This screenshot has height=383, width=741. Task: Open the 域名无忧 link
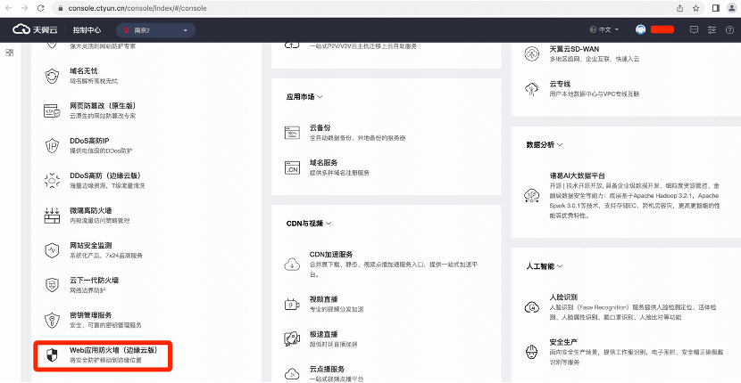pos(84,70)
